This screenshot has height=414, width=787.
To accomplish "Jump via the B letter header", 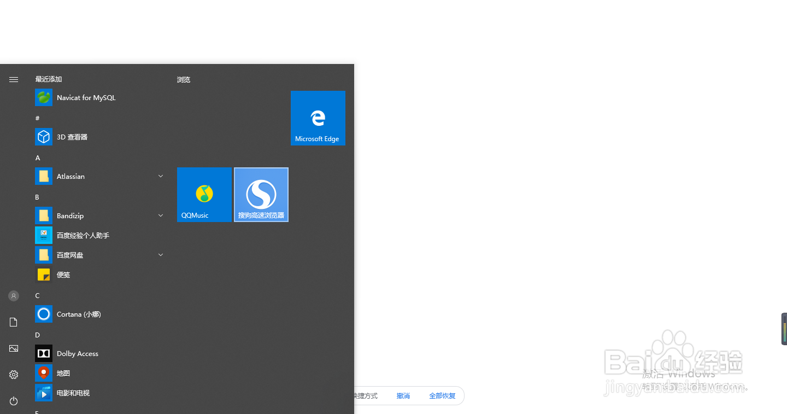I will [37, 197].
